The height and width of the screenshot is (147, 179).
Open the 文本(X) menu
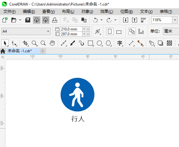click(x=146, y=12)
